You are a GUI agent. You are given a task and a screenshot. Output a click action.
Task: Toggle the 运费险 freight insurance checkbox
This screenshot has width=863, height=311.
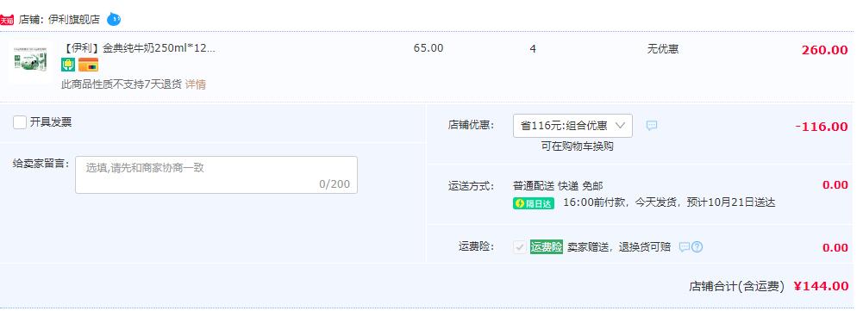tap(520, 247)
